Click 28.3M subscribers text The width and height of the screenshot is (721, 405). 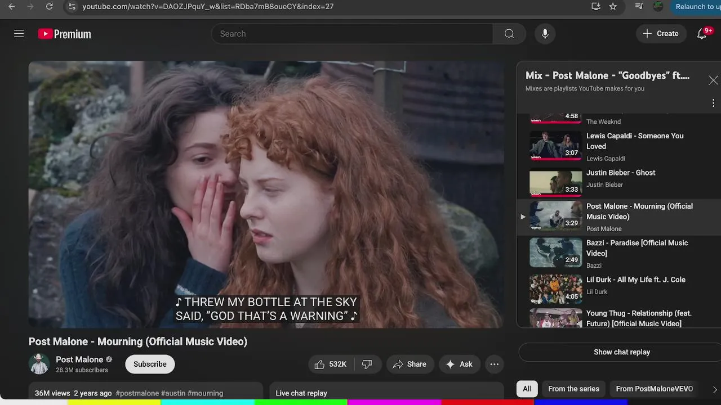(82, 370)
